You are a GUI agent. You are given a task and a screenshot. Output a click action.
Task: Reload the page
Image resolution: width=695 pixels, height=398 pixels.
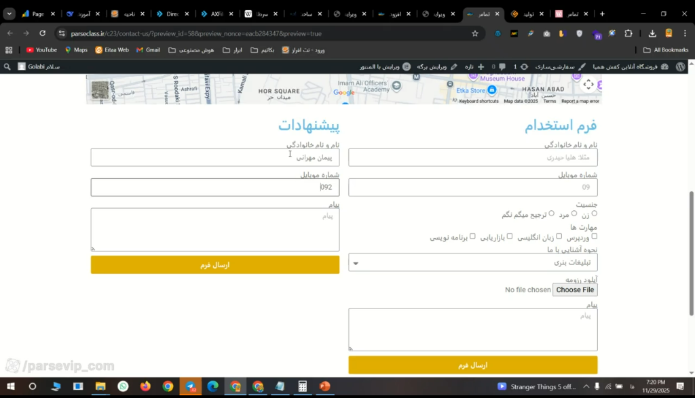point(43,33)
